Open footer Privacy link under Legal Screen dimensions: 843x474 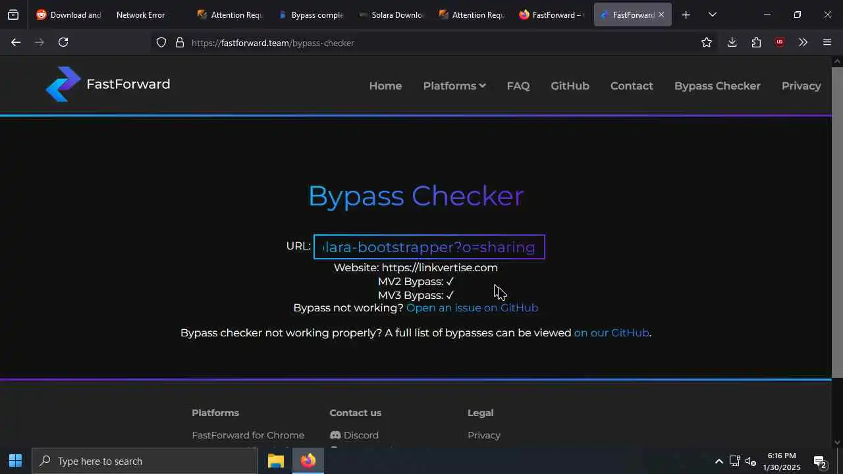[x=484, y=435]
